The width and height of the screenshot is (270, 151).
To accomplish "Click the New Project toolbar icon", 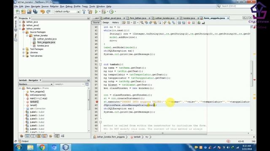I will [x=24, y=12].
